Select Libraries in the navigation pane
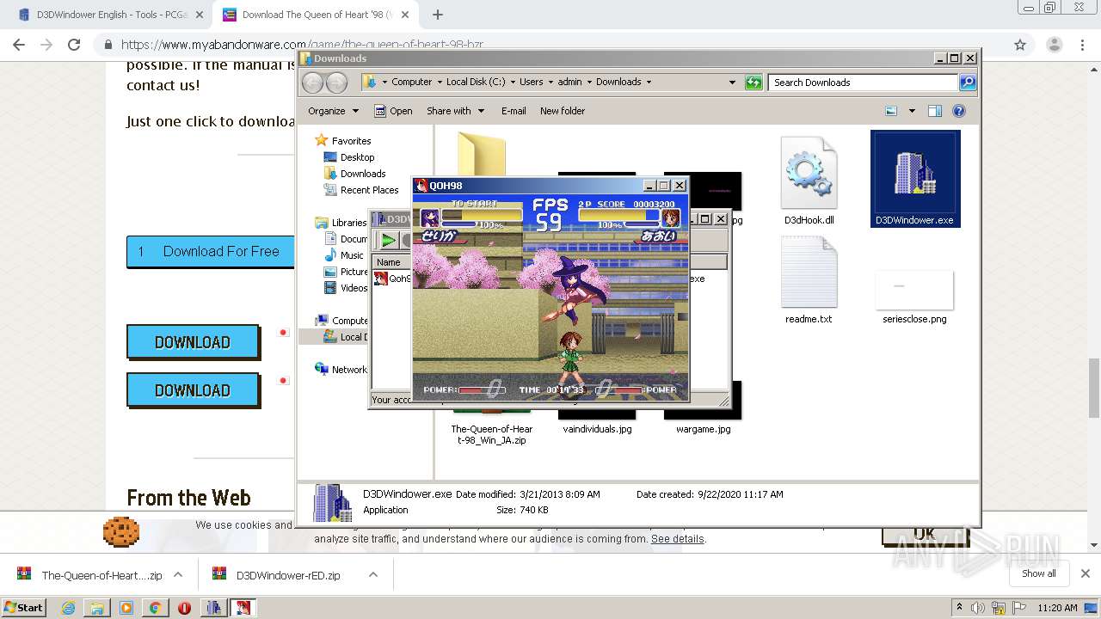 pos(348,223)
